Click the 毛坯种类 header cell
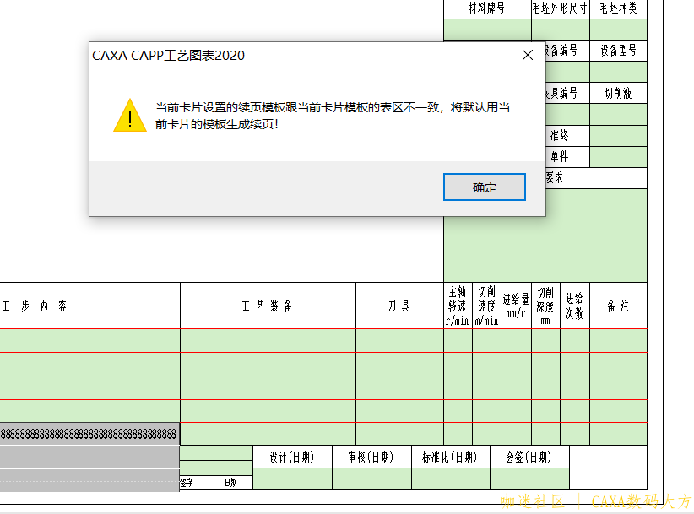 (x=619, y=9)
